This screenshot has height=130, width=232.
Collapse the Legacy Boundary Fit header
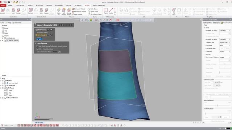[x=36, y=25]
